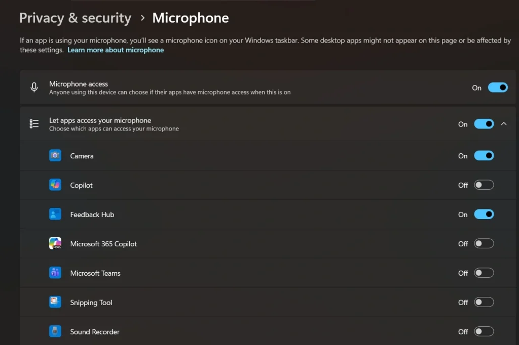Enable Sound Recorder's microphone access
This screenshot has width=519, height=345.
pos(484,331)
